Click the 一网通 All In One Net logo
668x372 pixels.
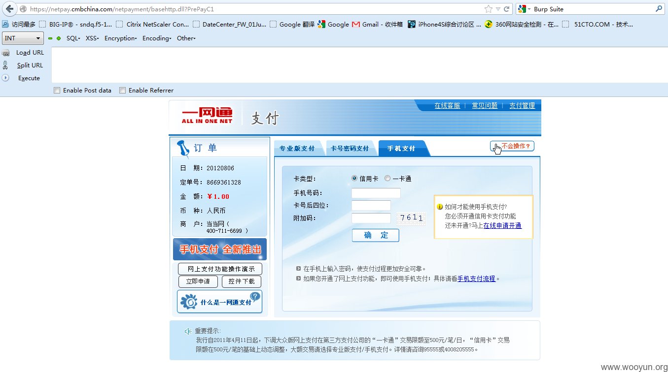point(207,115)
